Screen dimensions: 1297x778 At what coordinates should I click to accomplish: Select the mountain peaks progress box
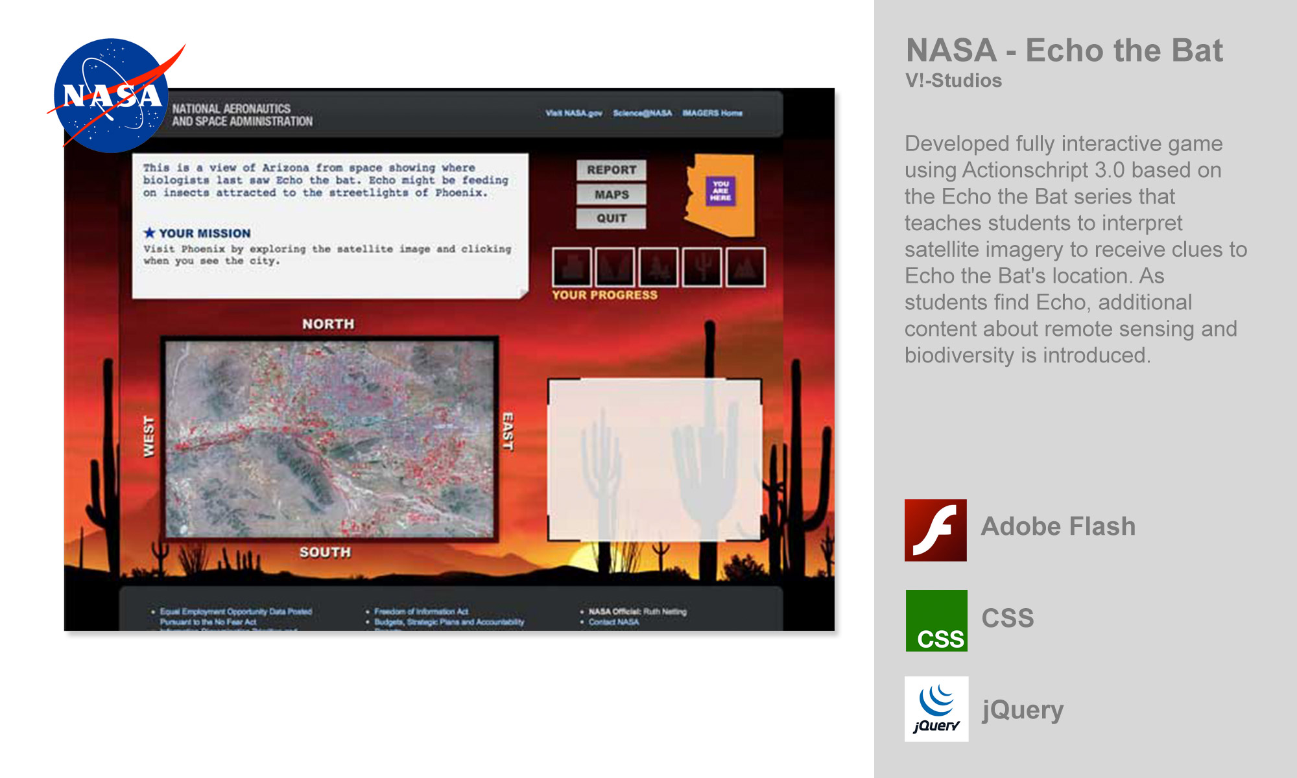[745, 267]
